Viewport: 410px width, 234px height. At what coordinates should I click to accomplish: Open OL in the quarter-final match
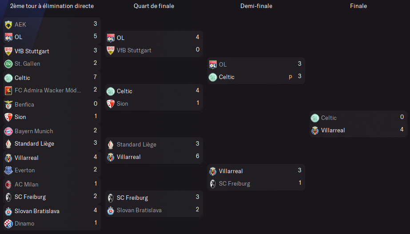pyautogui.click(x=120, y=38)
